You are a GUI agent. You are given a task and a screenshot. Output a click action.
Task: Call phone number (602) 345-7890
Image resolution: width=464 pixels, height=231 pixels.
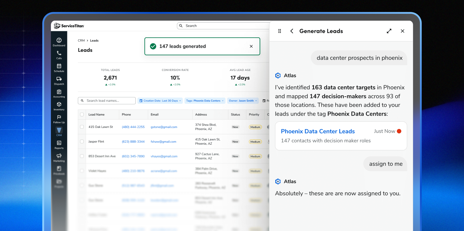point(133,156)
